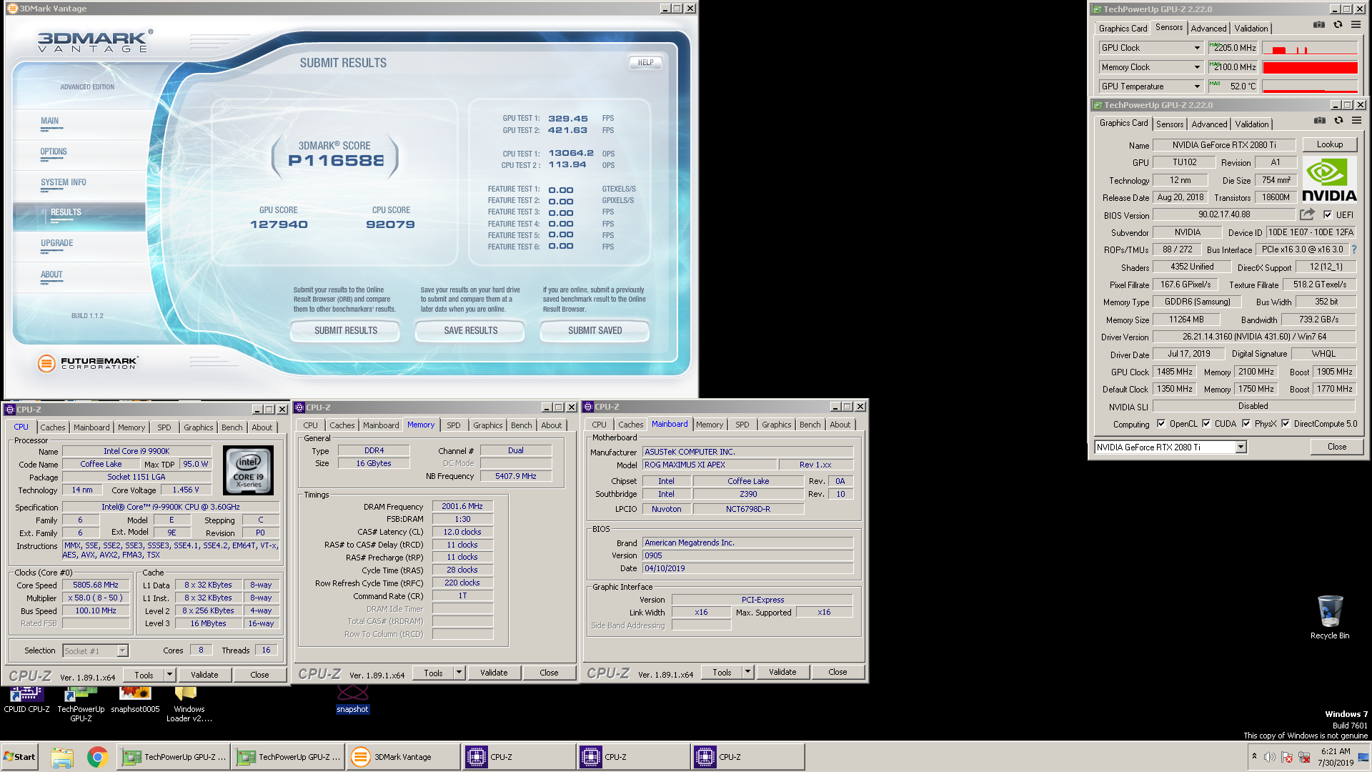This screenshot has height=772, width=1372.
Task: Click the Memory Clock red sensor graph
Action: (x=1310, y=67)
